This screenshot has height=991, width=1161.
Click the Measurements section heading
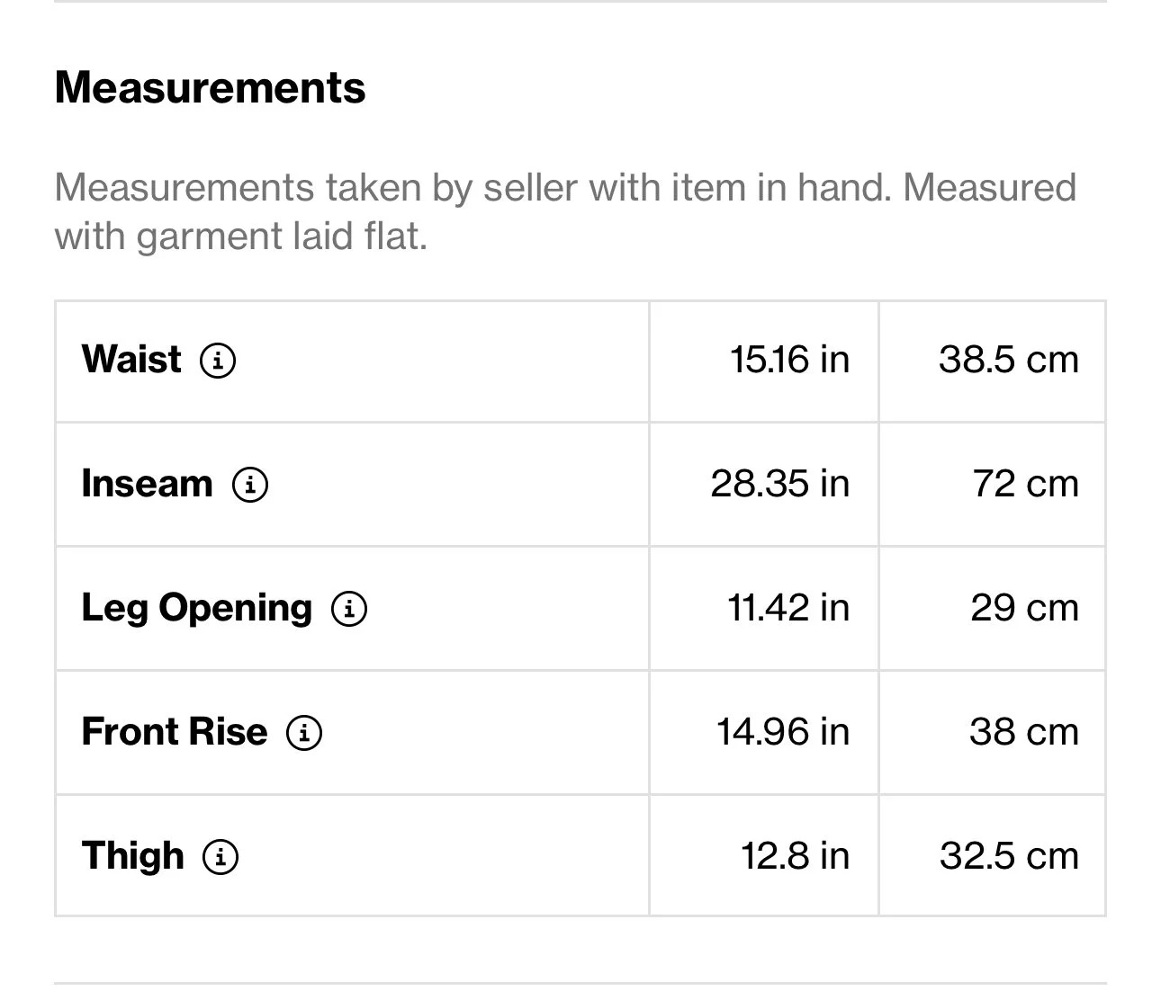pyautogui.click(x=210, y=88)
